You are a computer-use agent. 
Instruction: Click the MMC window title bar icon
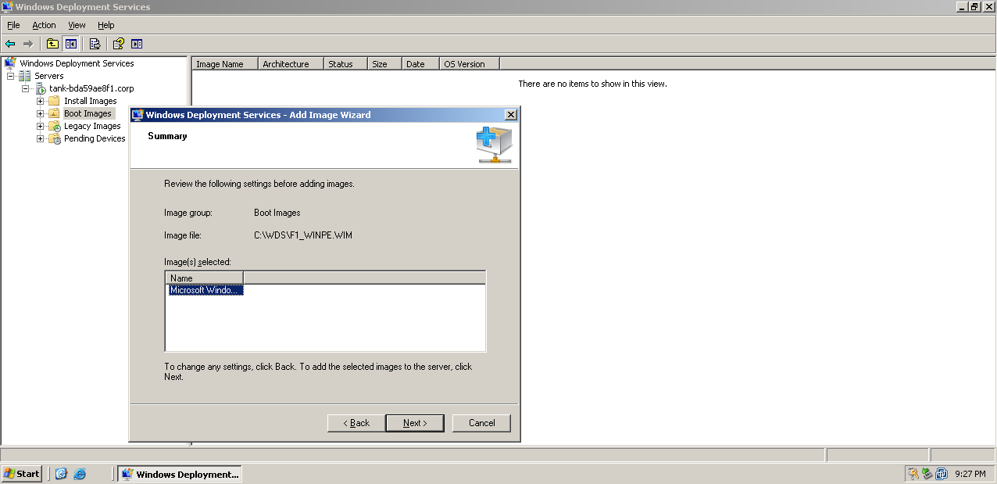pos(8,7)
